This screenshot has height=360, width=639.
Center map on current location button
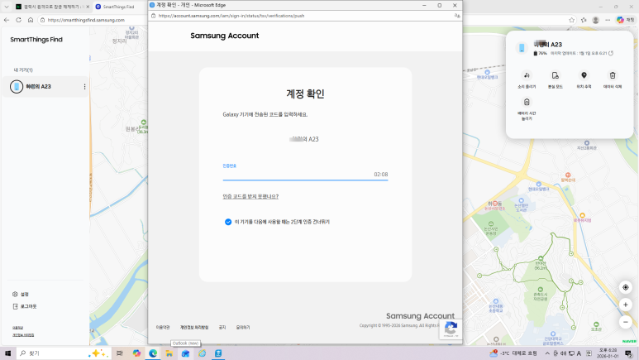[x=626, y=287]
